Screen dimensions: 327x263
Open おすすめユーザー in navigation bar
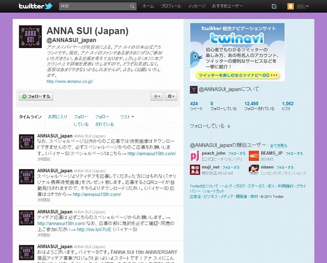coord(227,6)
